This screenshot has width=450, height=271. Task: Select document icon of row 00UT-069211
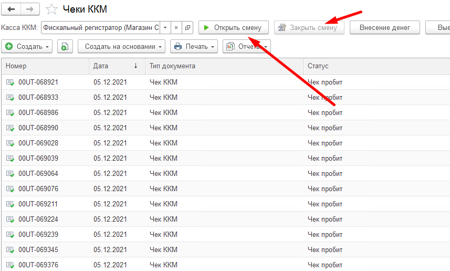(x=10, y=204)
